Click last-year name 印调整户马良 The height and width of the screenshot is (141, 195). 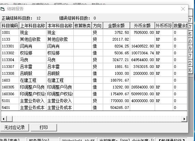coord(32,87)
